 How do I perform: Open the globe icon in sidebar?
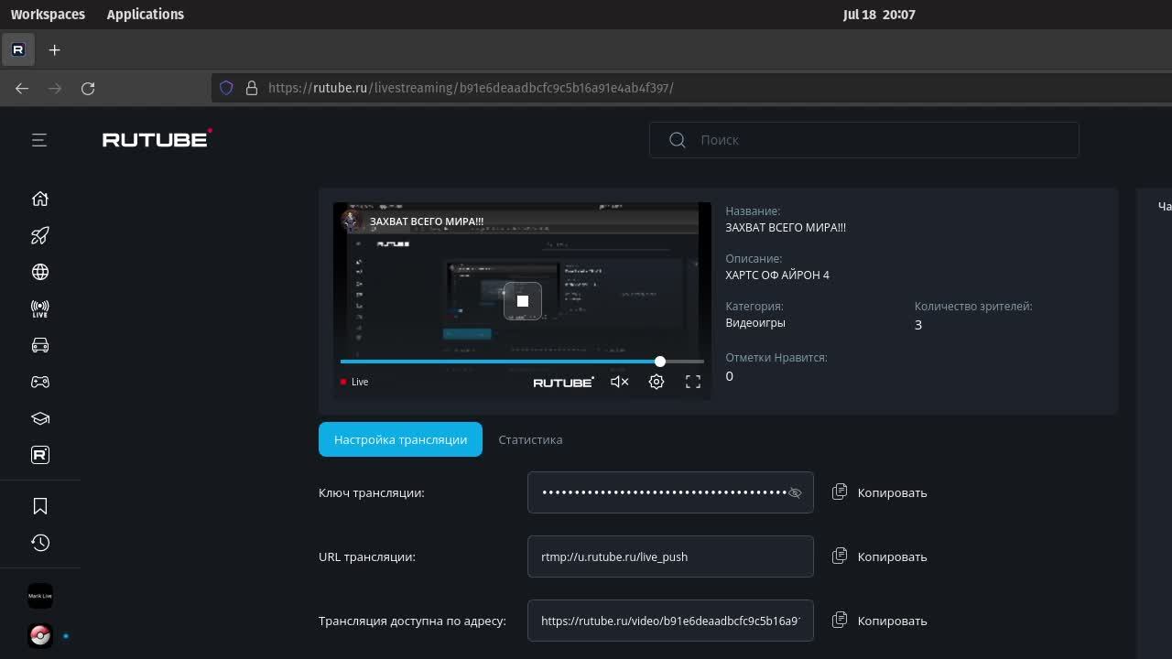[x=40, y=272]
